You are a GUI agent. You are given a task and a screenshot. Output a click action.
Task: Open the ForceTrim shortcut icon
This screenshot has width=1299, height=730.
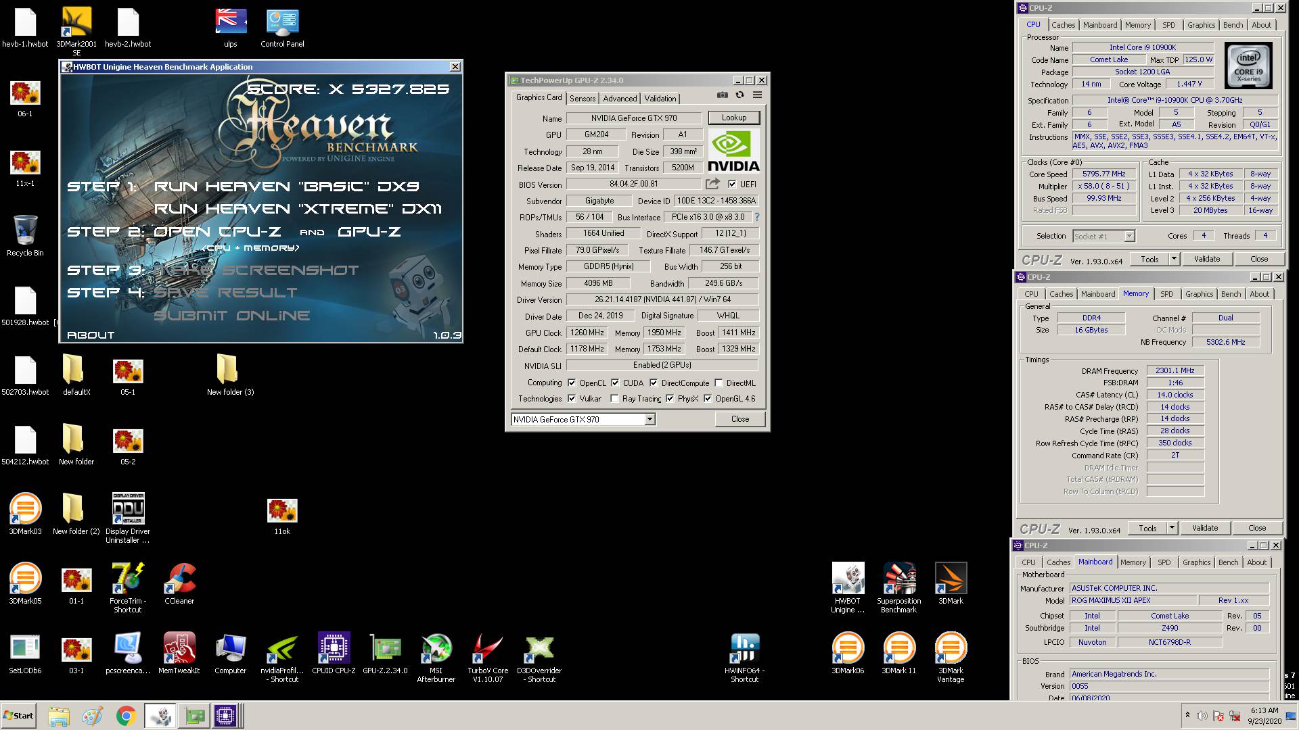(x=128, y=587)
